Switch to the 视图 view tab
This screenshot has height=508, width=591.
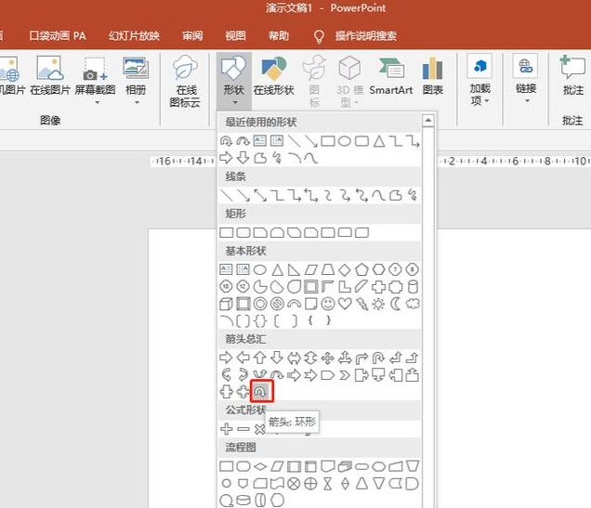(236, 36)
